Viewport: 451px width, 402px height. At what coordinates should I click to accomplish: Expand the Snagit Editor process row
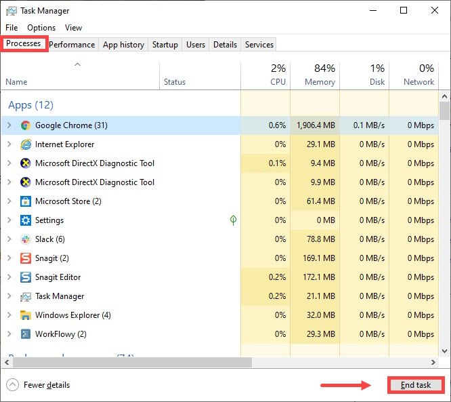pos(9,277)
